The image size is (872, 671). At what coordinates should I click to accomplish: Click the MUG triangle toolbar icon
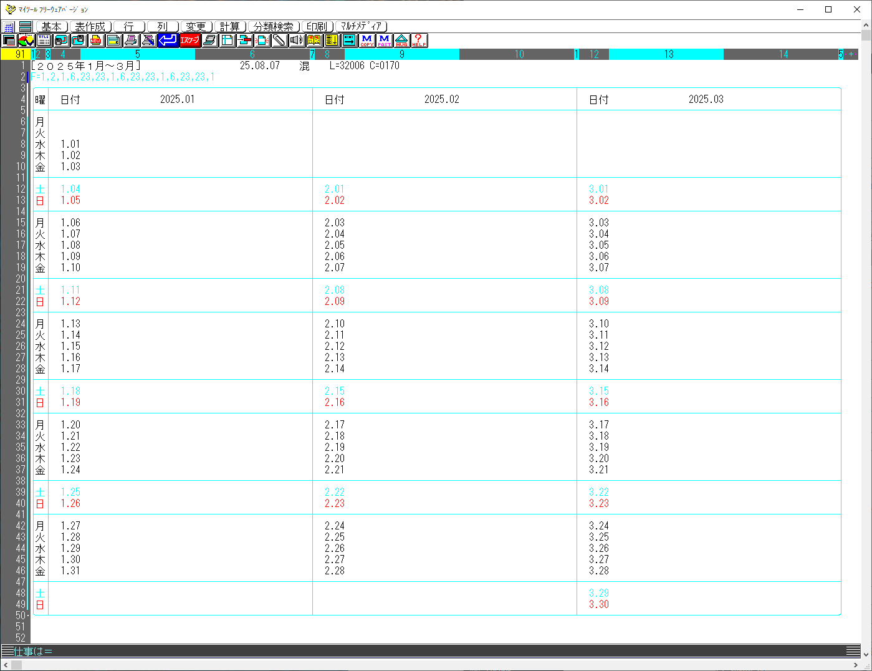click(401, 41)
